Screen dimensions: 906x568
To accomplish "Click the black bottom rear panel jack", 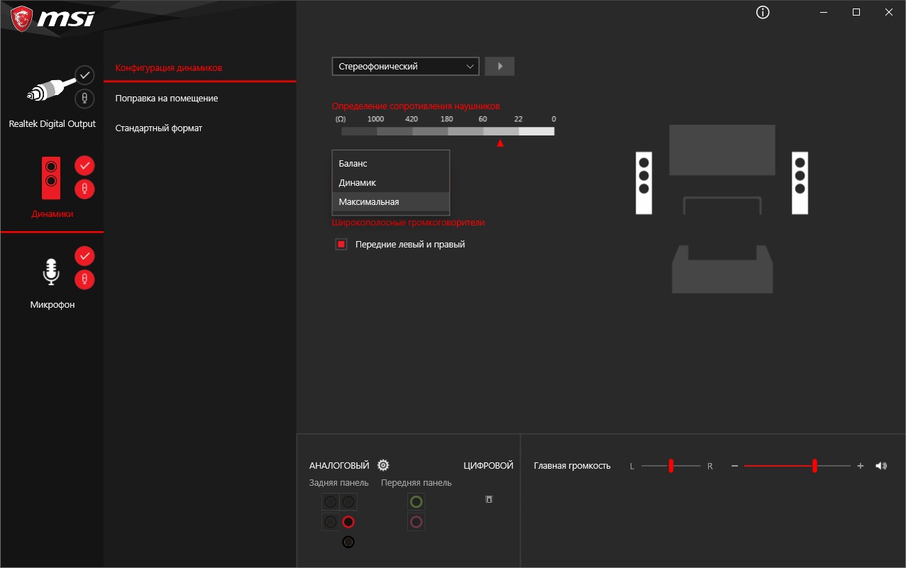I will (x=348, y=542).
